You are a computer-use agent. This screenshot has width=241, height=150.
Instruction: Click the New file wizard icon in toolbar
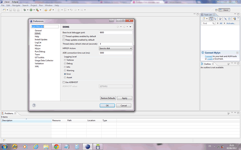pyautogui.click(x=4, y=10)
